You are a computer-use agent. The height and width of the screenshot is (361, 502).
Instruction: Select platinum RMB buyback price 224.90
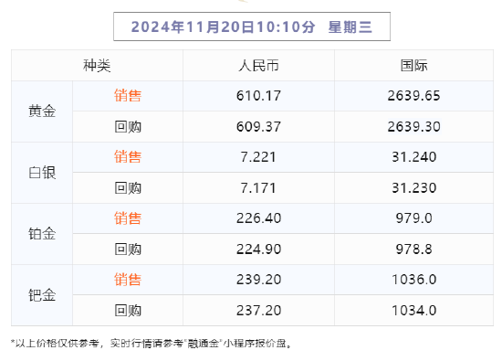tap(258, 250)
